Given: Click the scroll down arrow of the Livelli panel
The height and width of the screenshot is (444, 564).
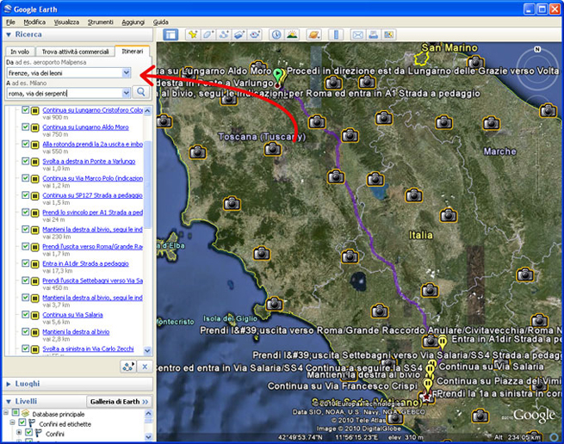Looking at the screenshot, I should [x=148, y=436].
